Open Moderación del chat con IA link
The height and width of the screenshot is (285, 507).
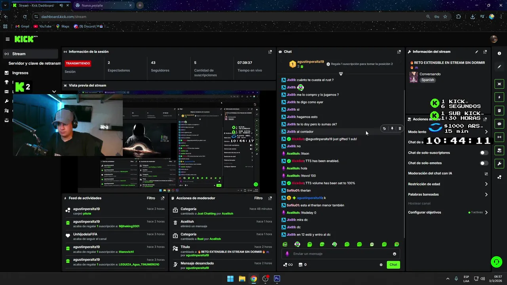(486, 173)
